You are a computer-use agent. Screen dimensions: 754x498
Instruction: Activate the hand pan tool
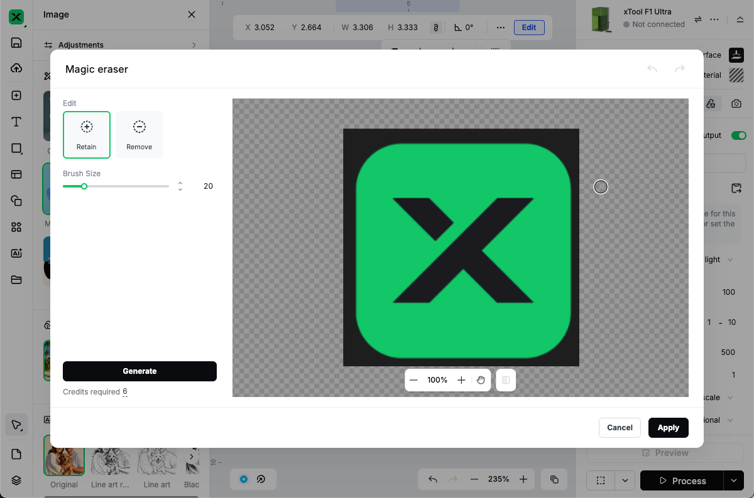(481, 380)
